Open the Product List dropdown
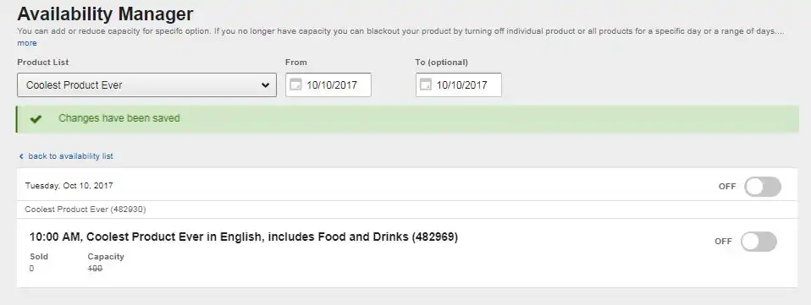Image resolution: width=811 pixels, height=305 pixels. tap(147, 85)
